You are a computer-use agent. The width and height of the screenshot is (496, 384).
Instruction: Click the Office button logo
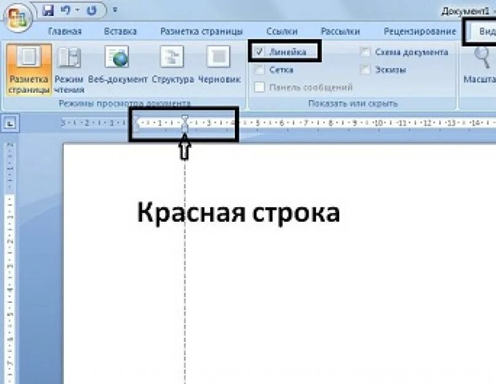click(x=17, y=17)
